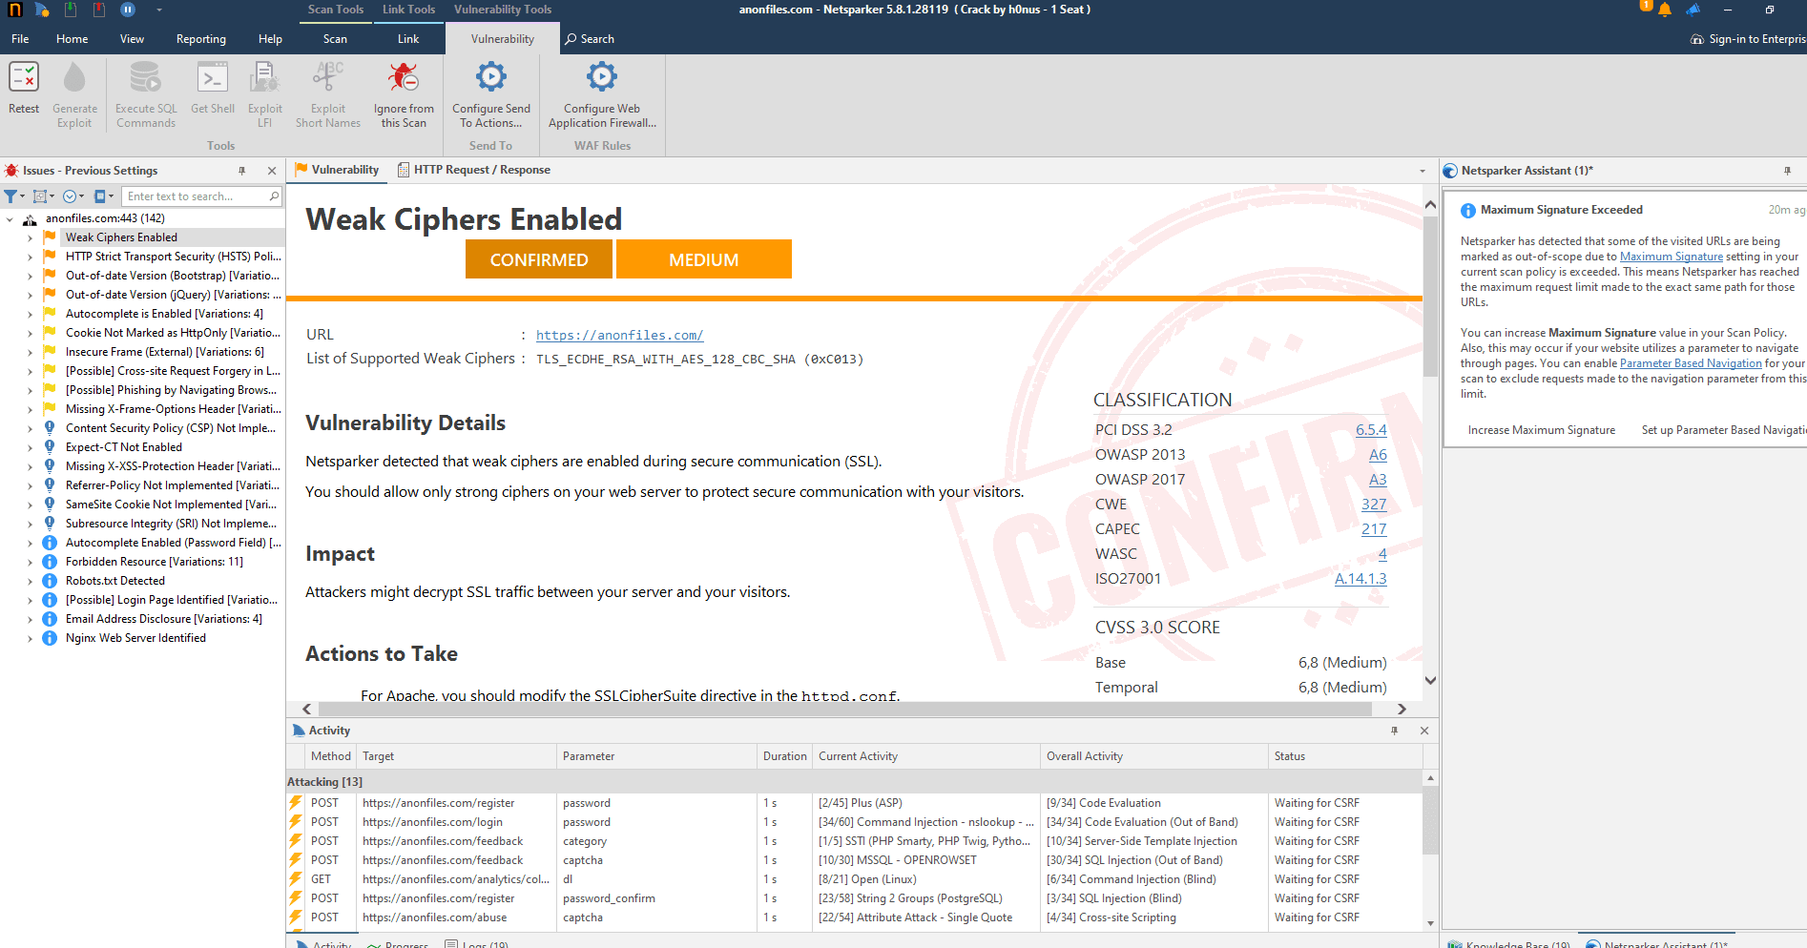Toggle the Activity panel pin
Image resolution: width=1807 pixels, height=948 pixels.
click(x=1395, y=731)
